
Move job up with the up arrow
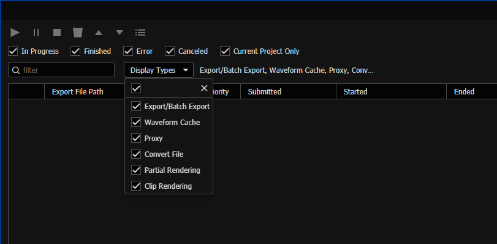tap(99, 32)
